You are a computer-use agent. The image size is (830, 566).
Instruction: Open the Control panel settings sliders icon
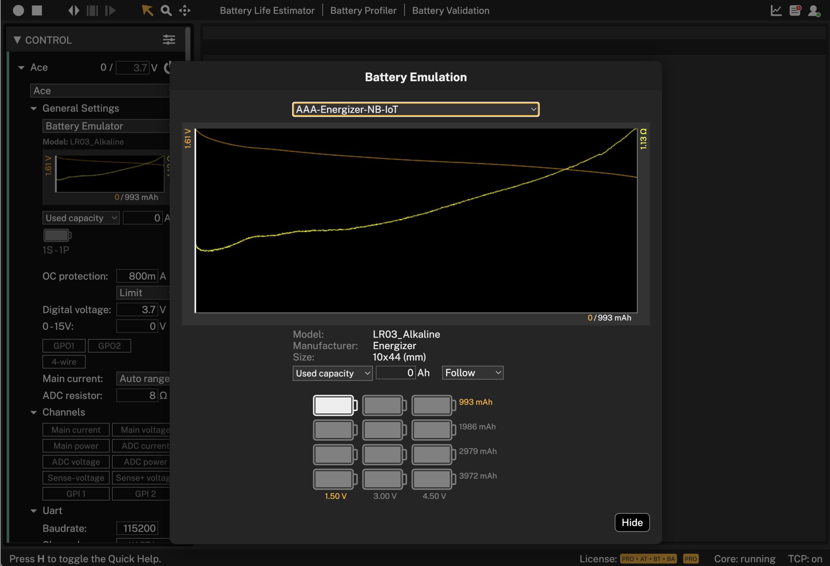[x=169, y=40]
